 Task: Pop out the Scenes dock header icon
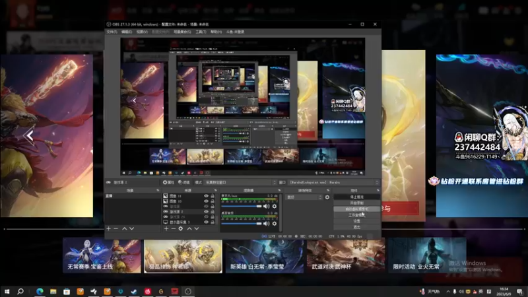[158, 190]
